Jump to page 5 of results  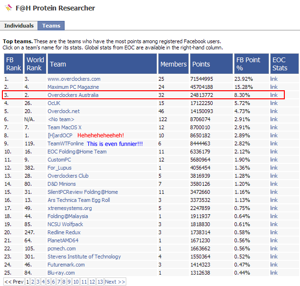click(48, 282)
